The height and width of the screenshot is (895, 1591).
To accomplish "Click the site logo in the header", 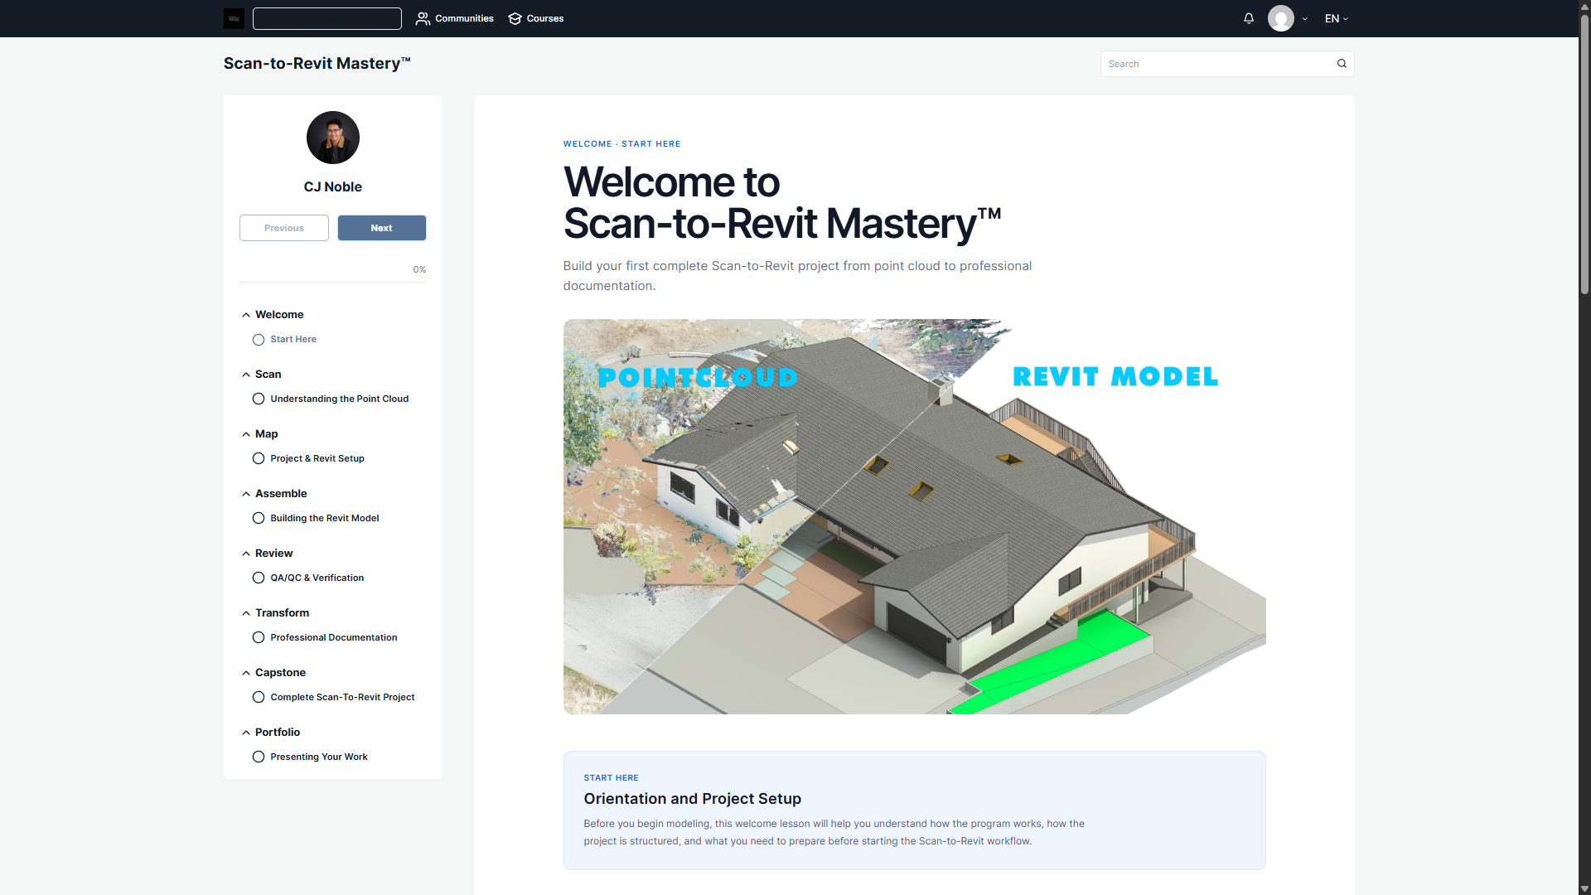I will click(234, 18).
